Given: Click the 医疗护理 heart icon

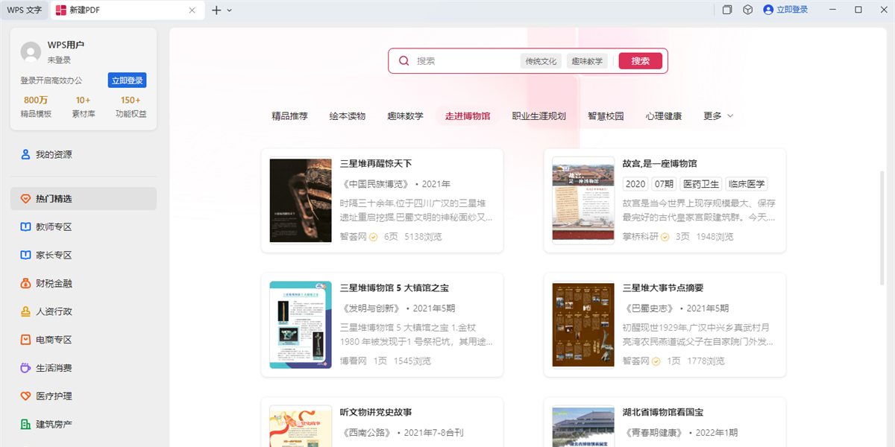Looking at the screenshot, I should pyautogui.click(x=25, y=396).
